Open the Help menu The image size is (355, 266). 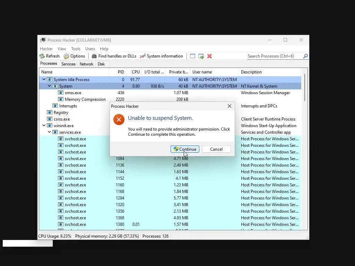click(x=104, y=49)
